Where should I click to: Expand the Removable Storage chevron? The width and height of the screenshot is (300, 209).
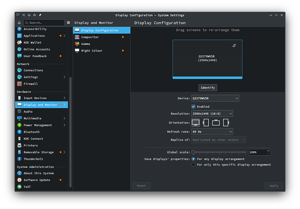pyautogui.click(x=64, y=152)
